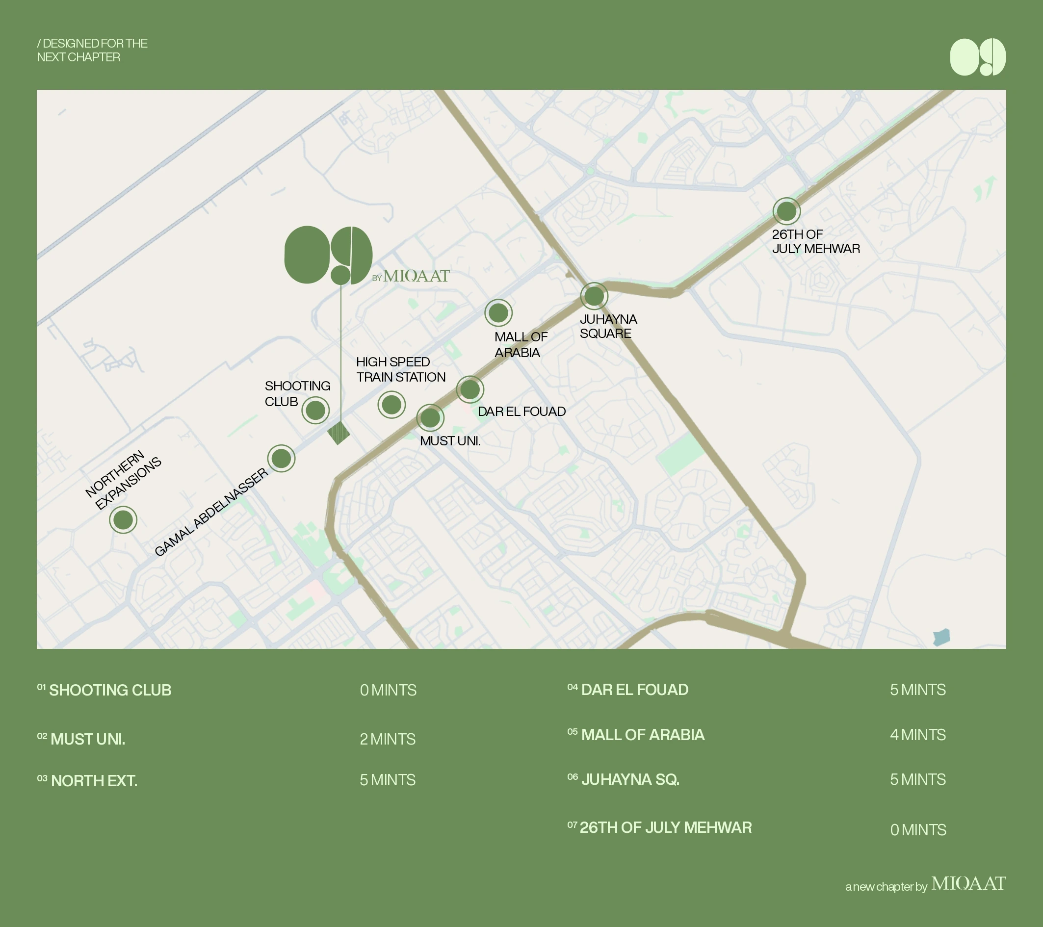Click the 'SHOOTING CLUB' map label
Screen dimensions: 1043x927
[297, 393]
